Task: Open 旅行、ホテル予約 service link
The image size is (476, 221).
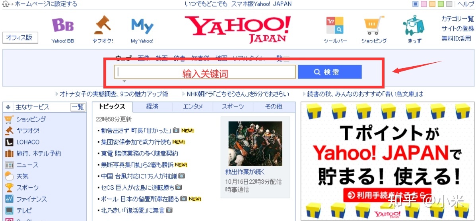Action: coord(39,154)
